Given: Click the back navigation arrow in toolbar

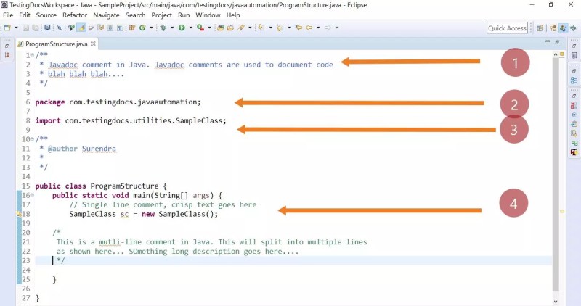Looking at the screenshot, I should 309,28.
